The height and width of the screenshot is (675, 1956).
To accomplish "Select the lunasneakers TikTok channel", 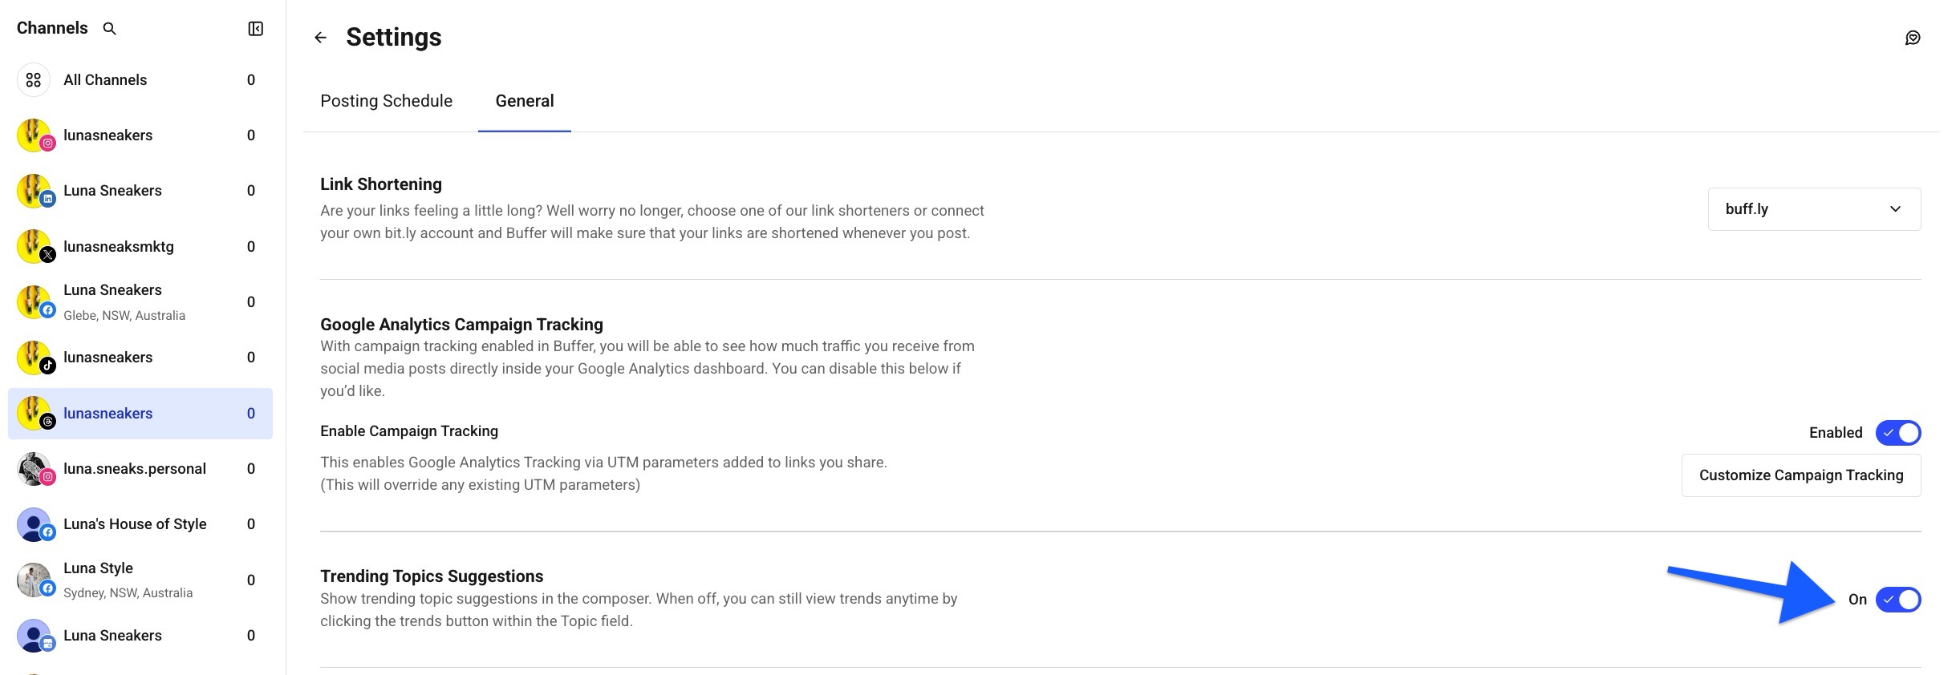I will click(108, 357).
